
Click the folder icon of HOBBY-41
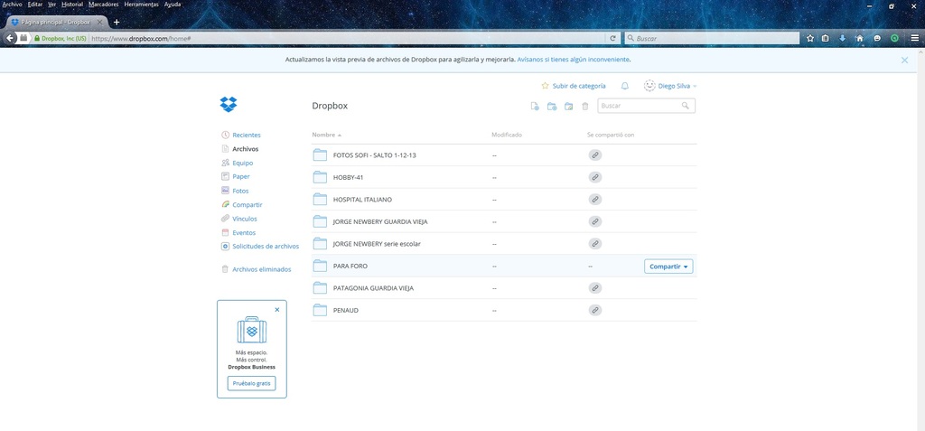coord(320,177)
